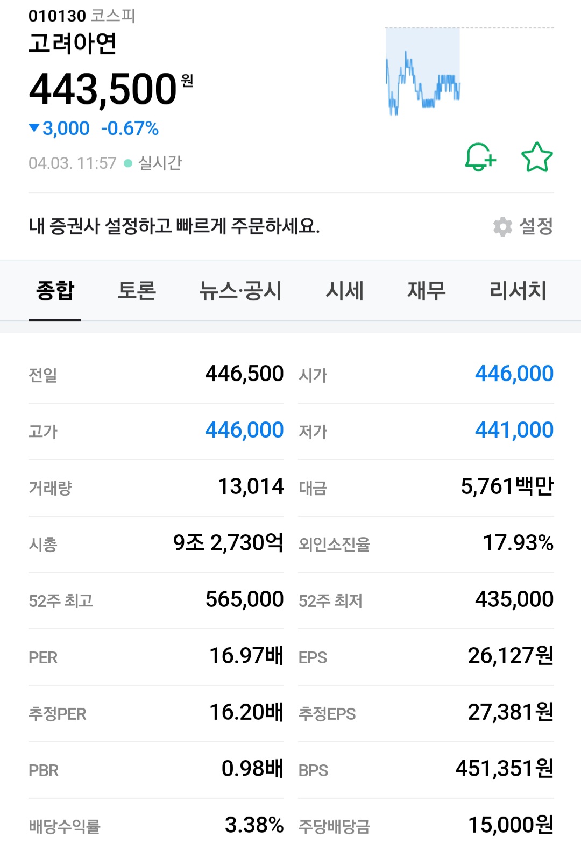The image size is (581, 852).
Task: Tap the stock code 010130
Action: click(58, 16)
